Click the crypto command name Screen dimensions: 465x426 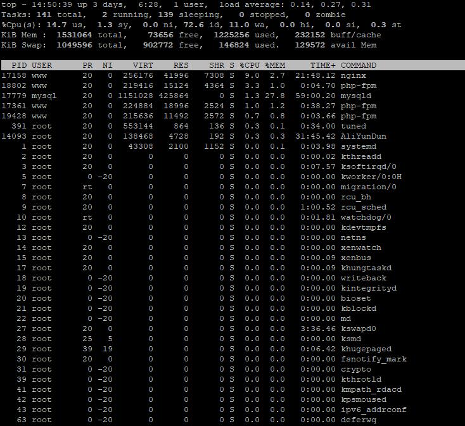[x=356, y=369]
